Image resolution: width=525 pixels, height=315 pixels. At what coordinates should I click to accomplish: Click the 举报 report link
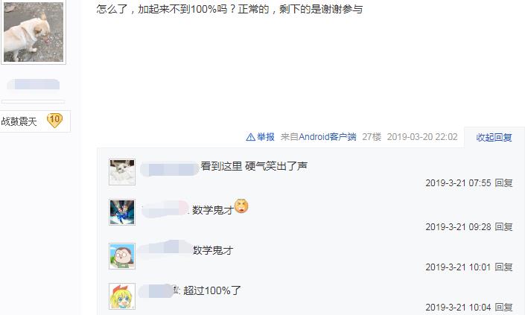[x=266, y=137]
